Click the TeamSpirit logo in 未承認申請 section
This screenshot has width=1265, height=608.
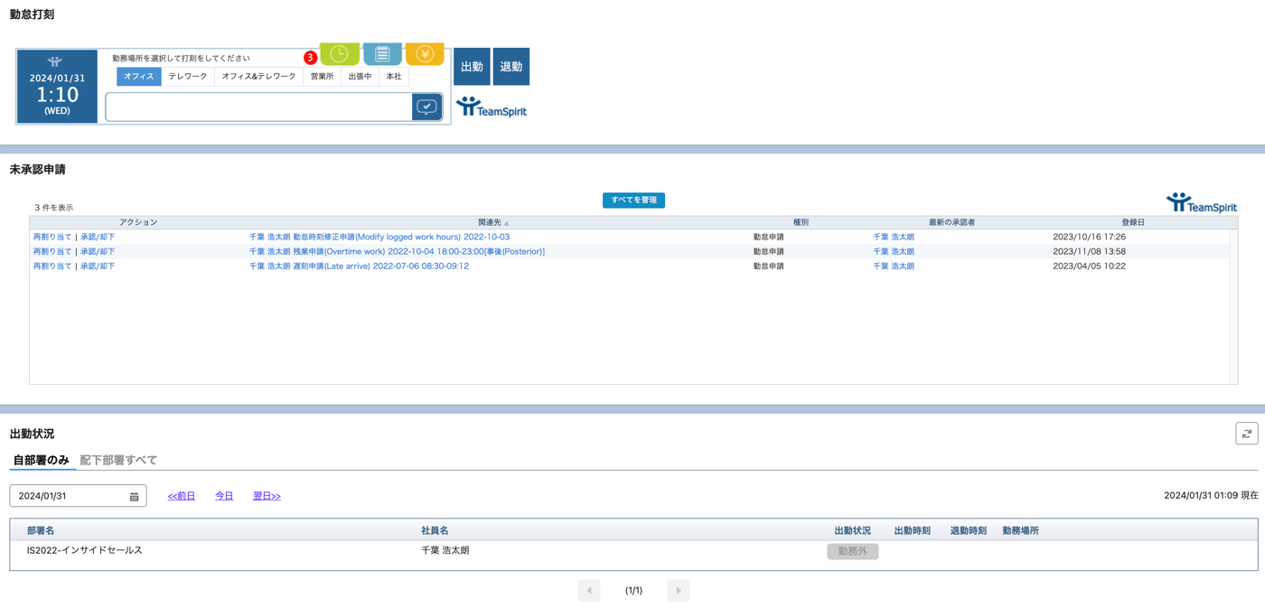[1201, 202]
